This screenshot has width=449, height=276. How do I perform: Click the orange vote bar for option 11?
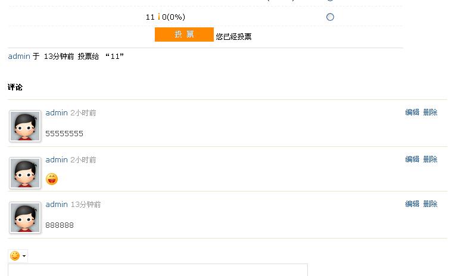tap(159, 17)
